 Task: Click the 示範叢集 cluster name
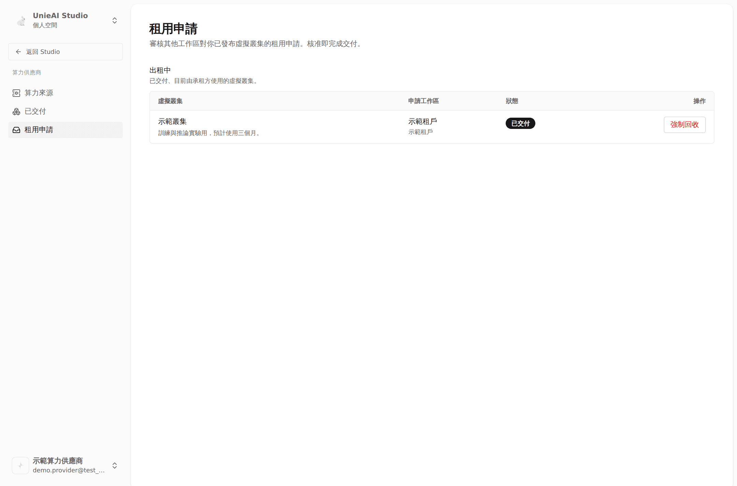(172, 121)
